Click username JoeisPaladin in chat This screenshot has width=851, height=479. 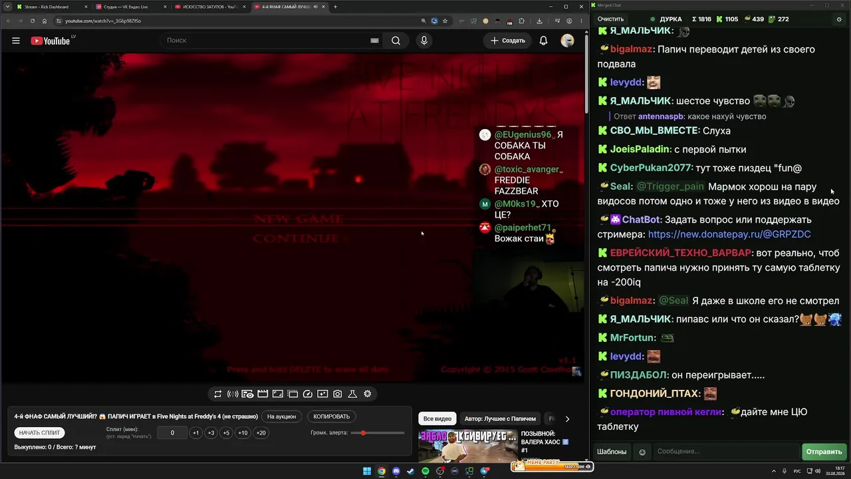[641, 150]
